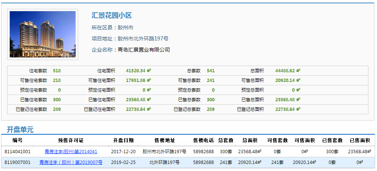This screenshot has width=377, height=171.
Task: Open permit link 青房注字（胶州）第2019007号
Action: point(71,162)
